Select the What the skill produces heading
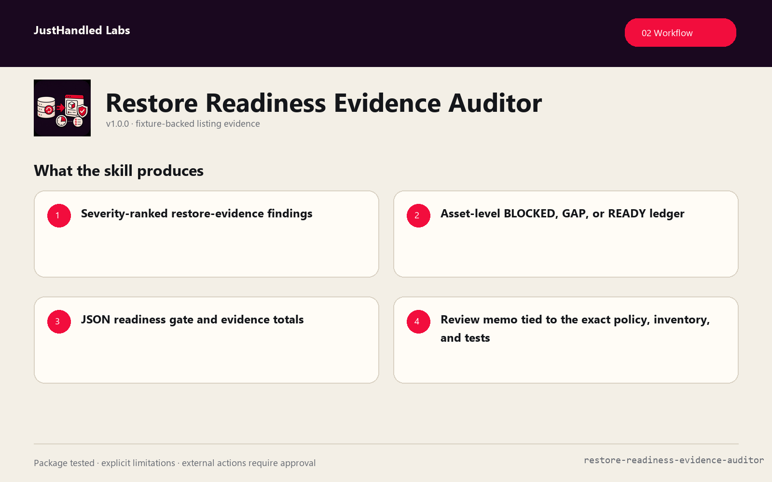Viewport: 772px width, 482px height. [x=119, y=171]
